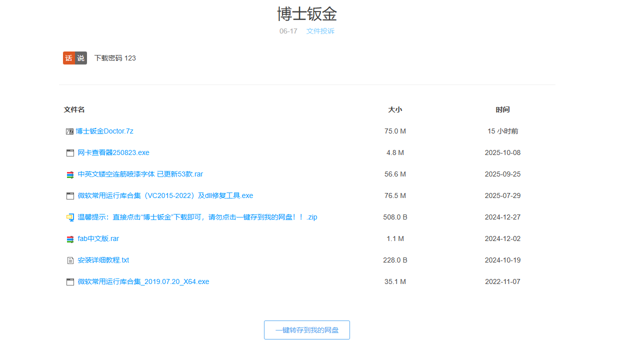
Task: Click the 文件名 column header
Action: [74, 109]
